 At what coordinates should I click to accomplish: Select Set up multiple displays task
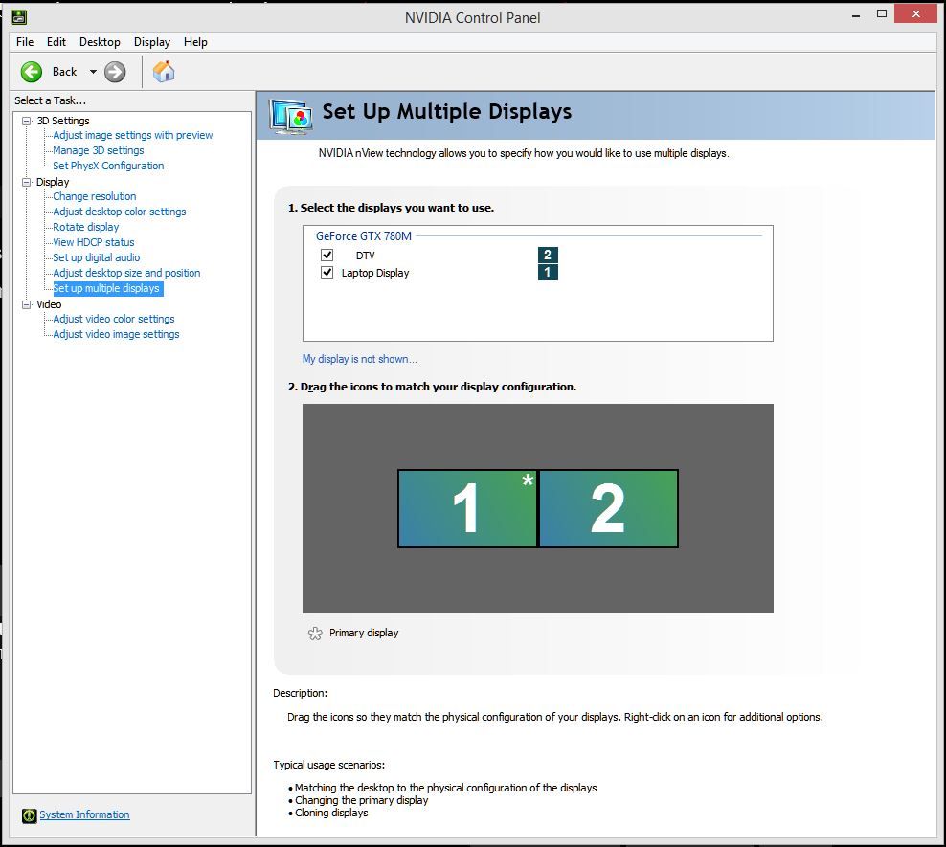[107, 288]
